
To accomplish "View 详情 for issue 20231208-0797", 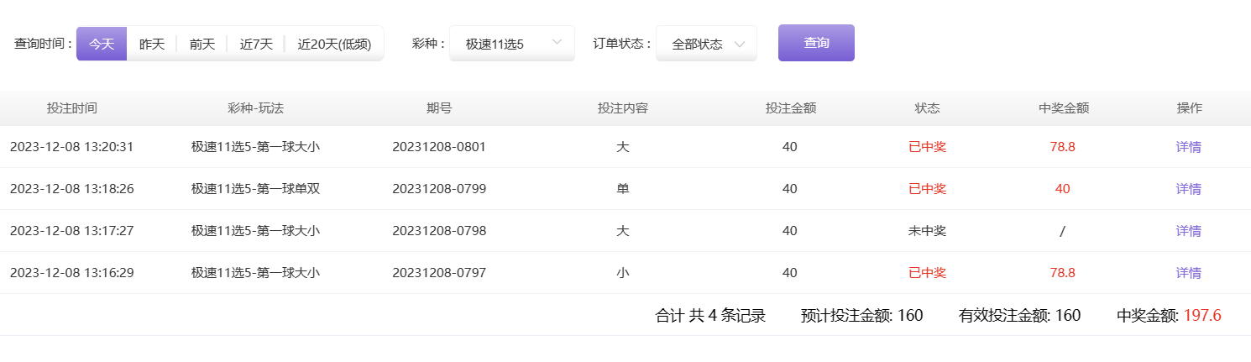I will (x=1188, y=273).
